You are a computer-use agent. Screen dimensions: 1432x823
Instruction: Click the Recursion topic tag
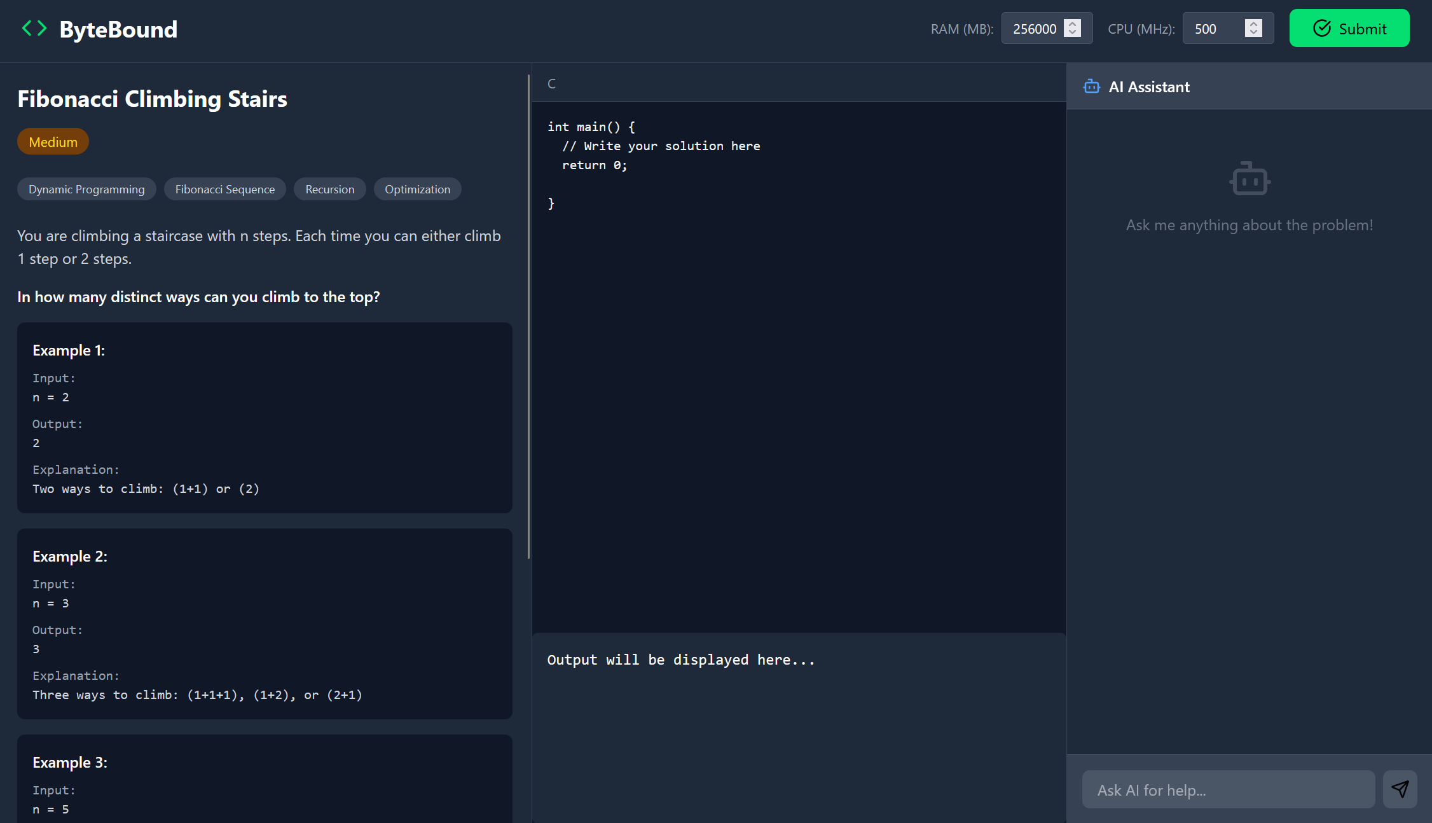tap(329, 190)
